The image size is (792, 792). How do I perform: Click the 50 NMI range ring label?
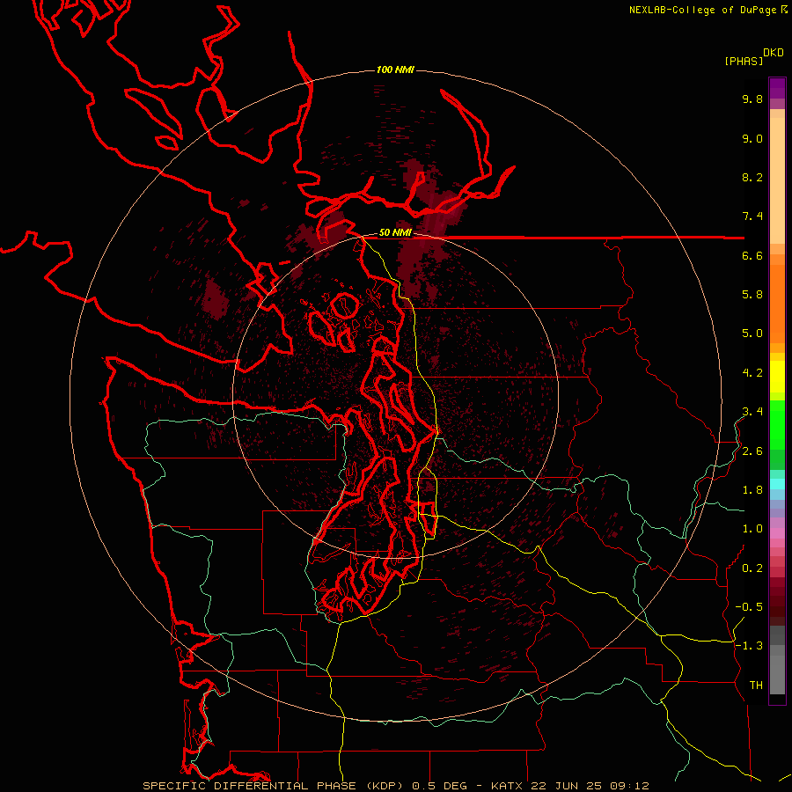tap(395, 232)
